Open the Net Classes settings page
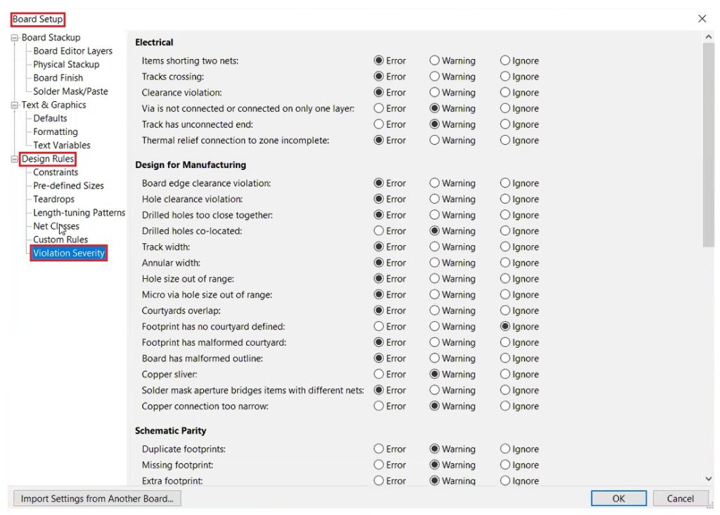720x515 pixels. 56,226
